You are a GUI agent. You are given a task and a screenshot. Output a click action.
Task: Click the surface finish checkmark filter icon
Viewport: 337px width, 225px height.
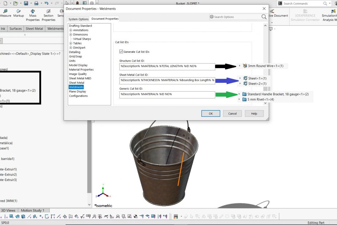(x=82, y=216)
